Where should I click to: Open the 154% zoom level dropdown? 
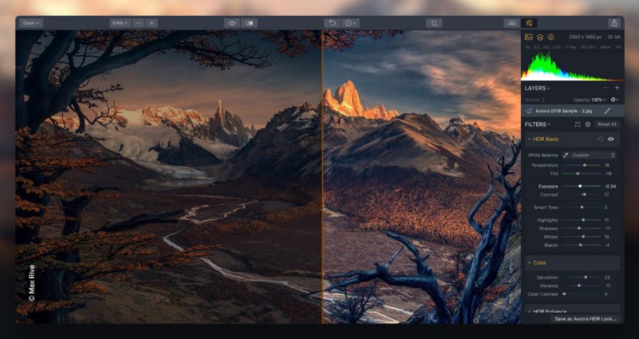pos(120,23)
